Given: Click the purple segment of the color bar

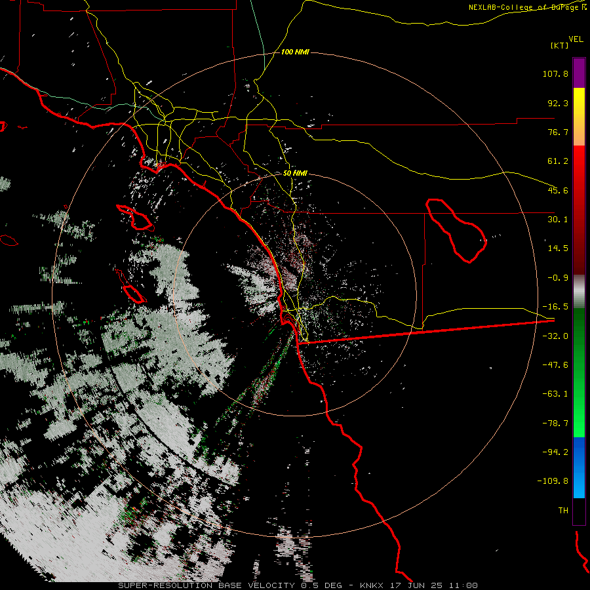Looking at the screenshot, I should pos(579,73).
